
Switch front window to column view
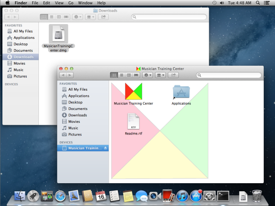coord(129,75)
